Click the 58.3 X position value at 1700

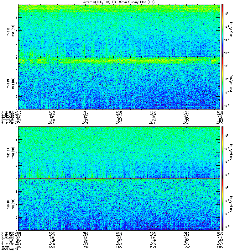click(186, 233)
